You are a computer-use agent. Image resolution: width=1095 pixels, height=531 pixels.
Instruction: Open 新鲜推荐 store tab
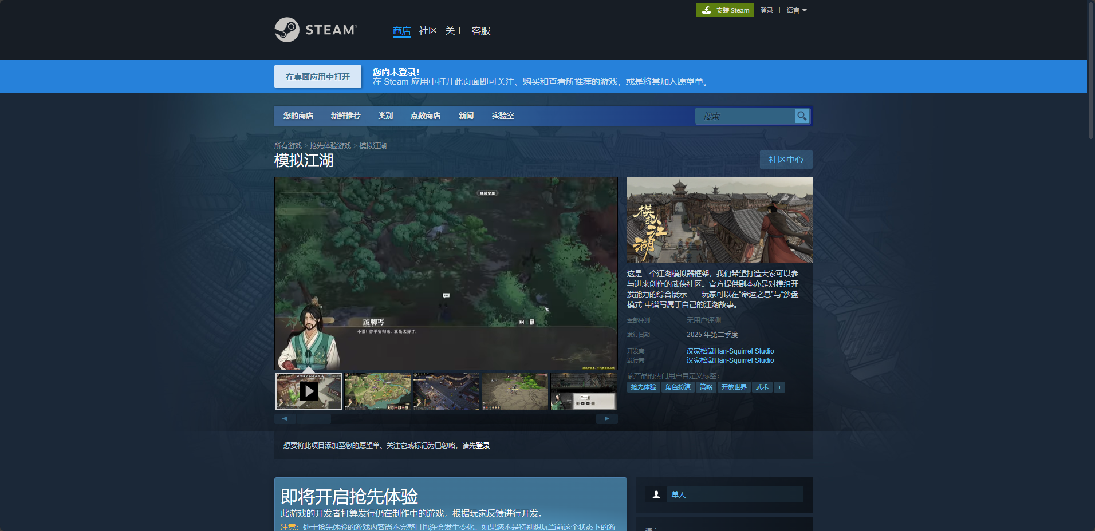(x=345, y=116)
